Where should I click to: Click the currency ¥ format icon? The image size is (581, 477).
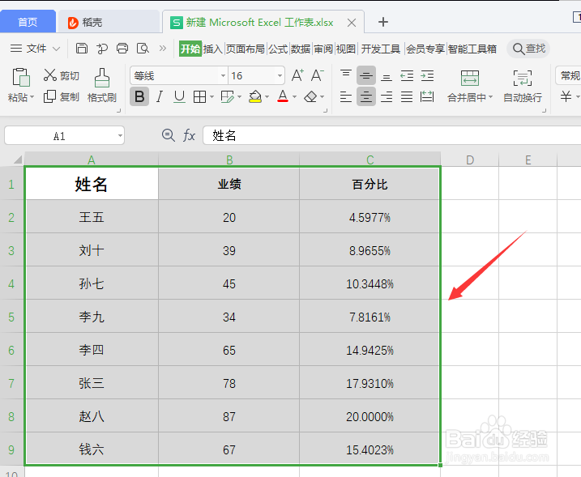566,96
